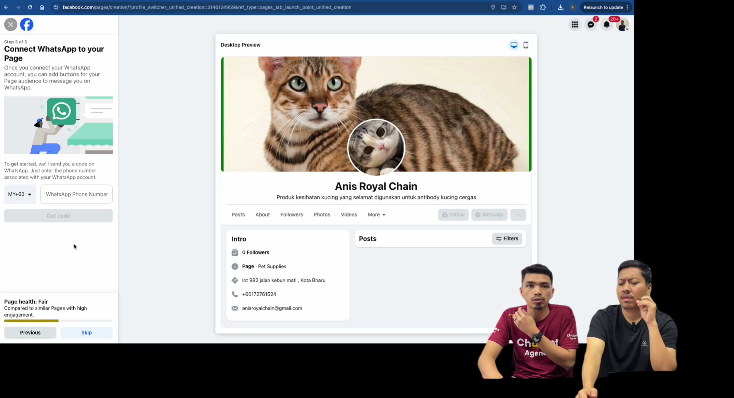Viewport: 734px width, 398px height.
Task: Click the Follow button in preview
Action: [453, 215]
